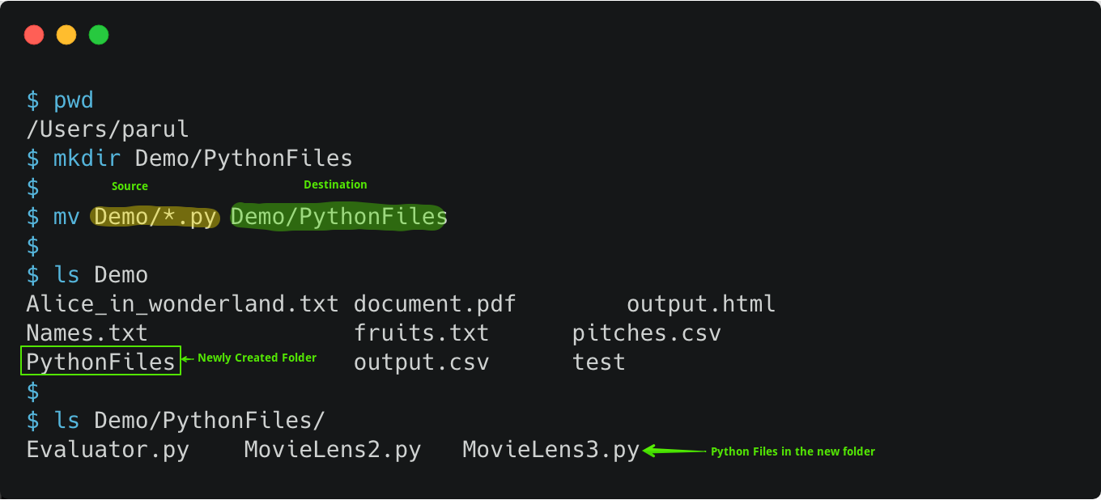This screenshot has height=500, width=1101.
Task: Click the fruits.txt file name
Action: (421, 333)
